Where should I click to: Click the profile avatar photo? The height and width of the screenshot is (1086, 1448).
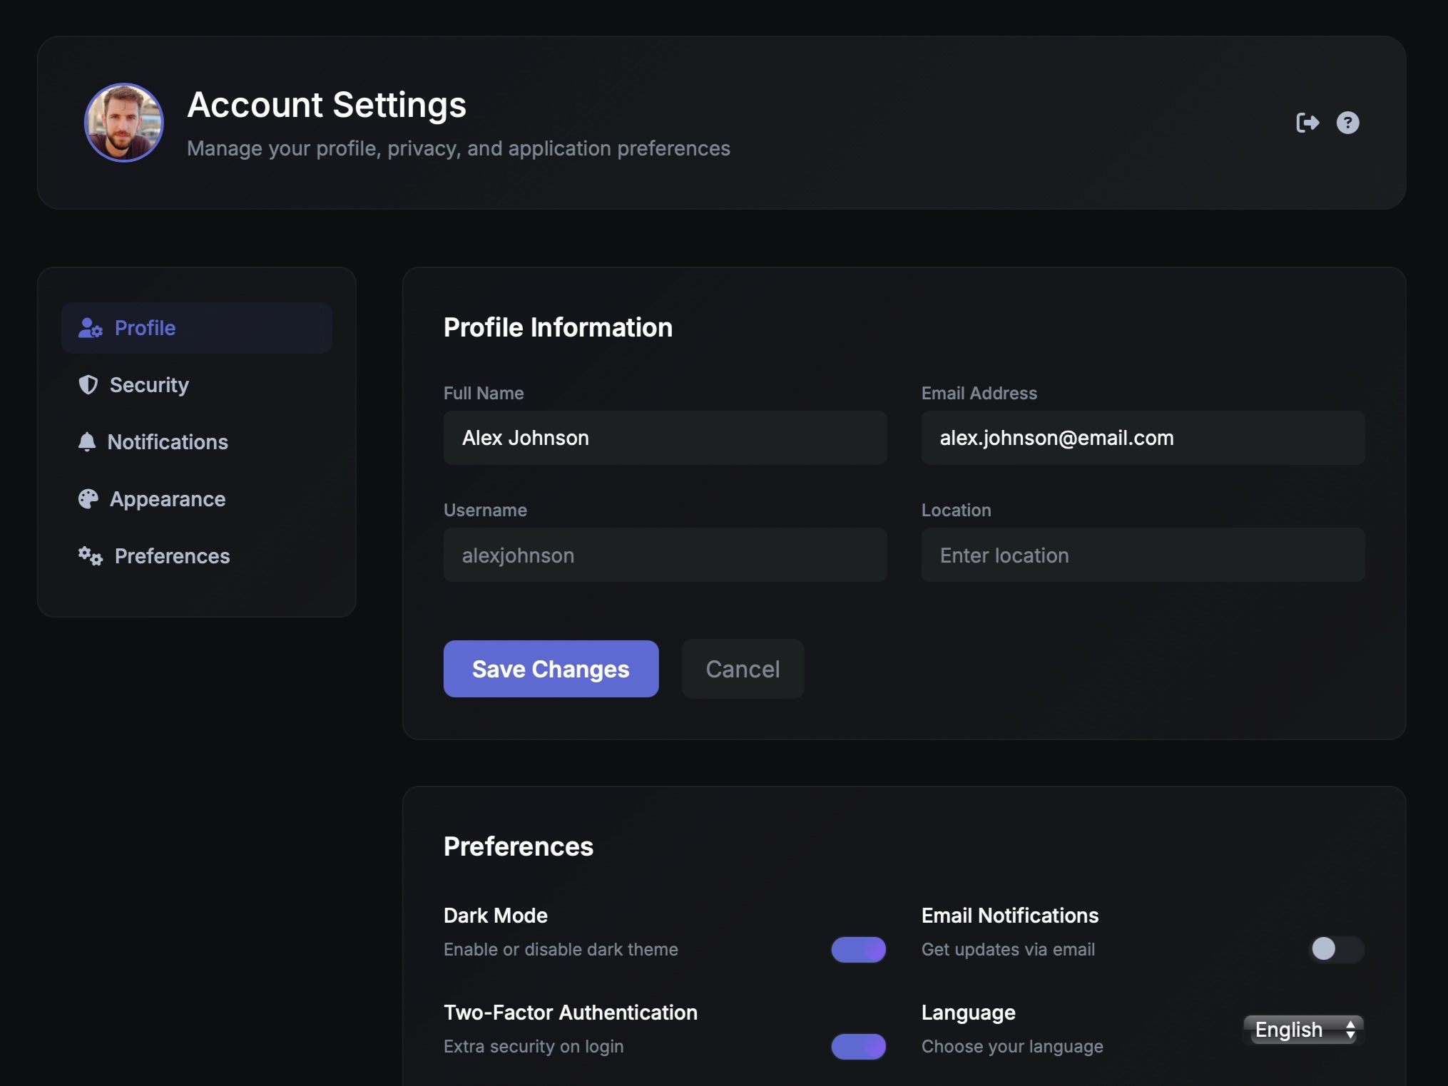(x=123, y=122)
